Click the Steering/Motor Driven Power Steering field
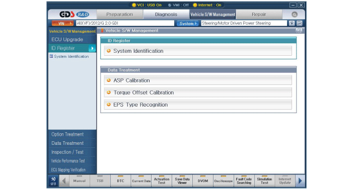The height and width of the screenshot is (189, 353). (244, 23)
